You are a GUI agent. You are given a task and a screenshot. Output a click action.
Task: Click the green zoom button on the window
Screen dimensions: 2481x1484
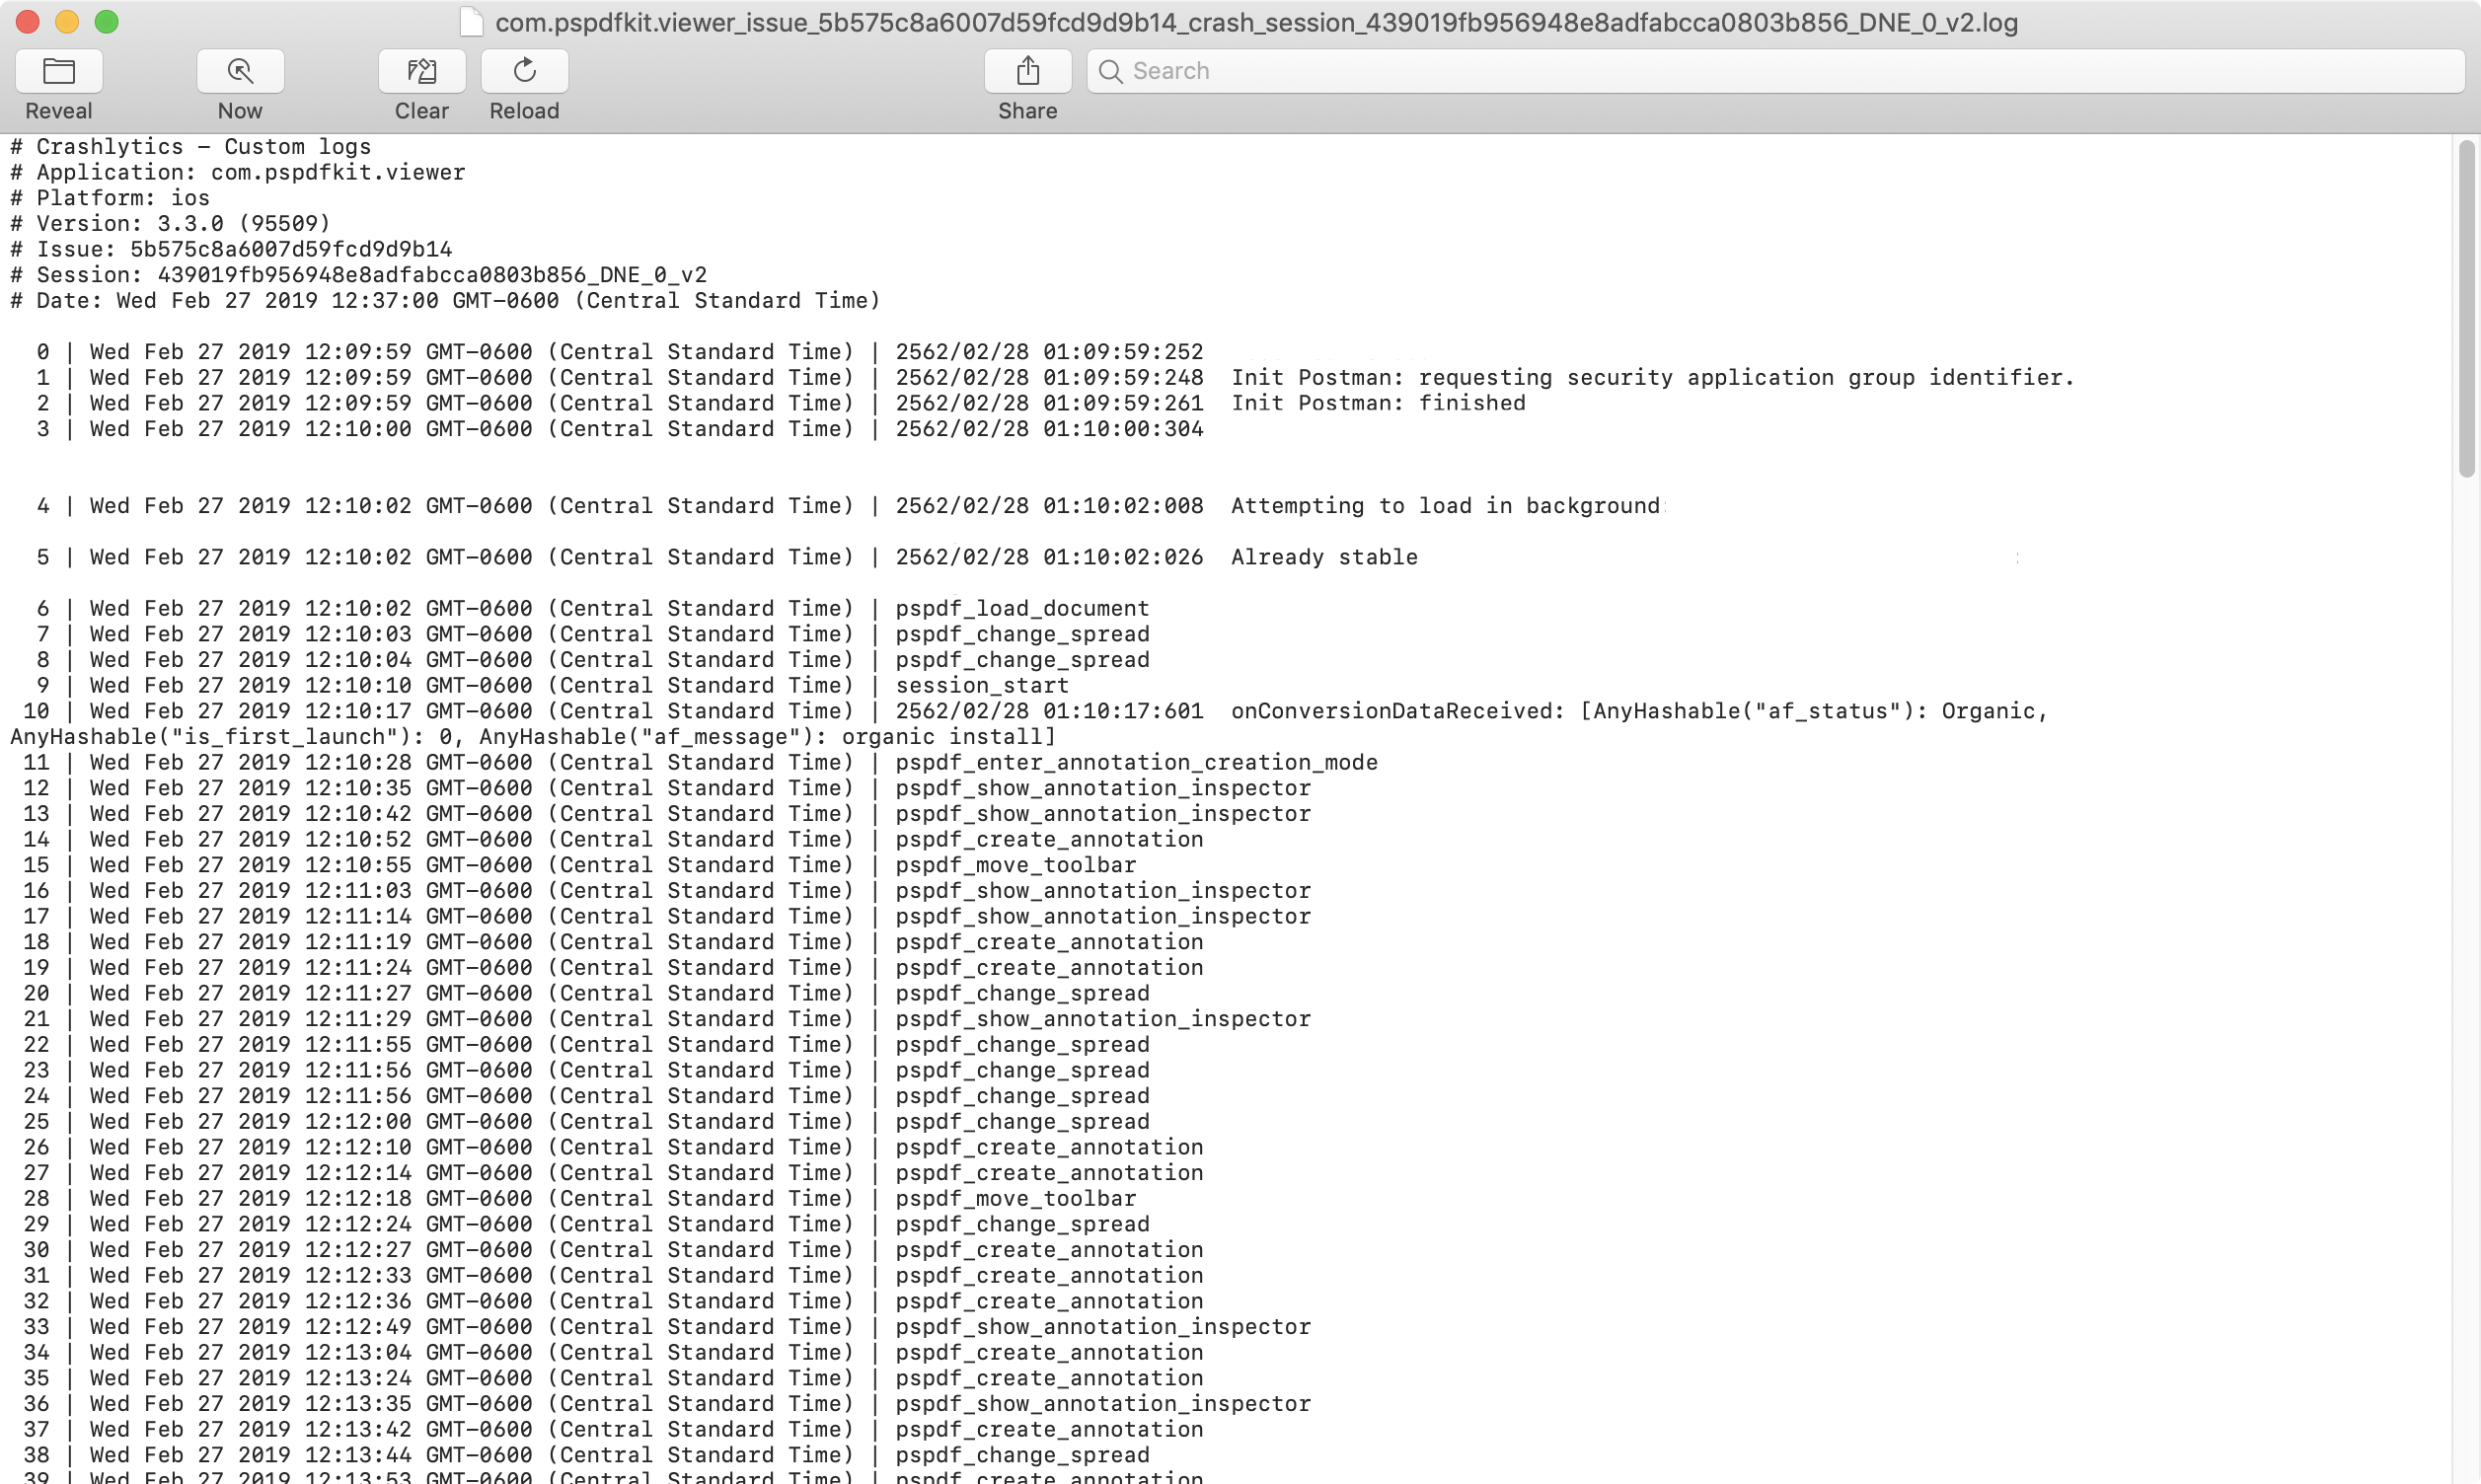pyautogui.click(x=107, y=20)
